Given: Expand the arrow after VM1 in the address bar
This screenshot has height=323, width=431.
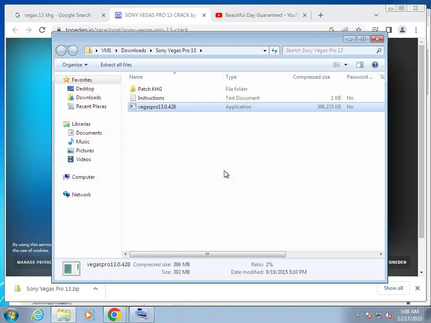Looking at the screenshot, I should click(117, 50).
